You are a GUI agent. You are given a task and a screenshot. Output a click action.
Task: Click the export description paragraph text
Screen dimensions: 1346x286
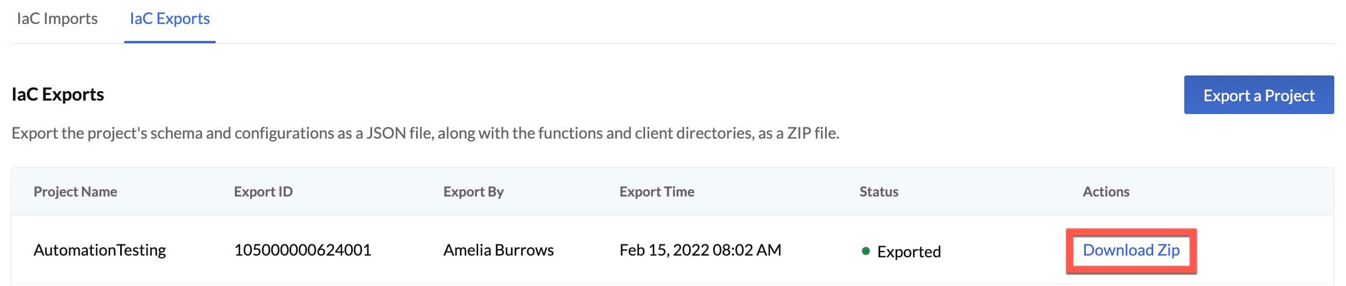click(x=425, y=133)
